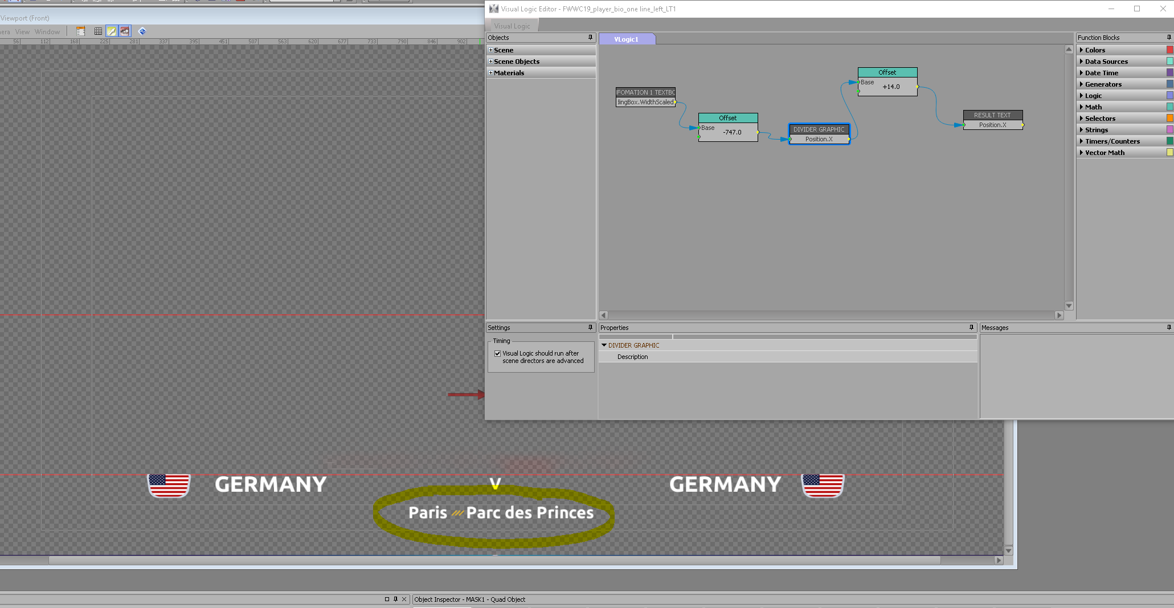Pin the Objects panel
Image resolution: width=1174 pixels, height=608 pixels.
point(590,38)
